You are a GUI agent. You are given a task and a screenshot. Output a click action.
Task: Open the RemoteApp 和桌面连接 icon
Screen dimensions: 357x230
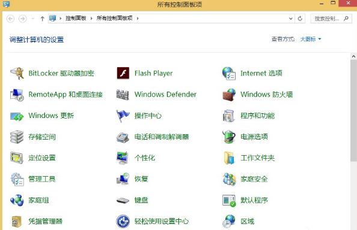pyautogui.click(x=17, y=95)
